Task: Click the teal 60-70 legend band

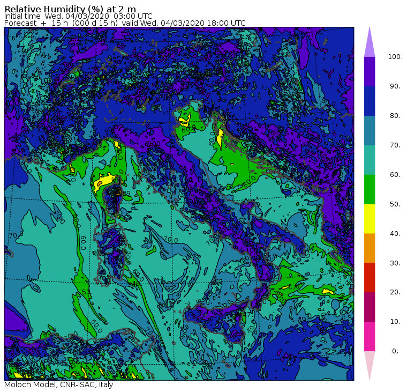Action: coord(370,160)
